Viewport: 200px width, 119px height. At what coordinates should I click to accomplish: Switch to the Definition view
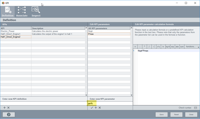point(7,12)
